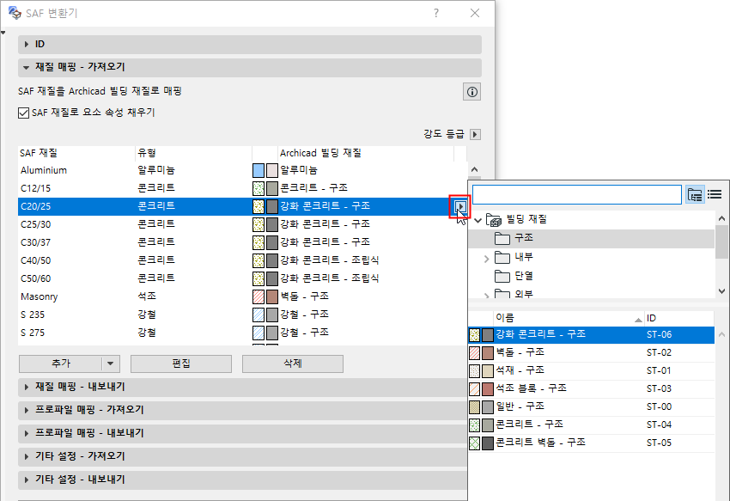Image resolution: width=730 pixels, height=501 pixels.
Task: Switch to flat list view icon
Action: coord(715,194)
